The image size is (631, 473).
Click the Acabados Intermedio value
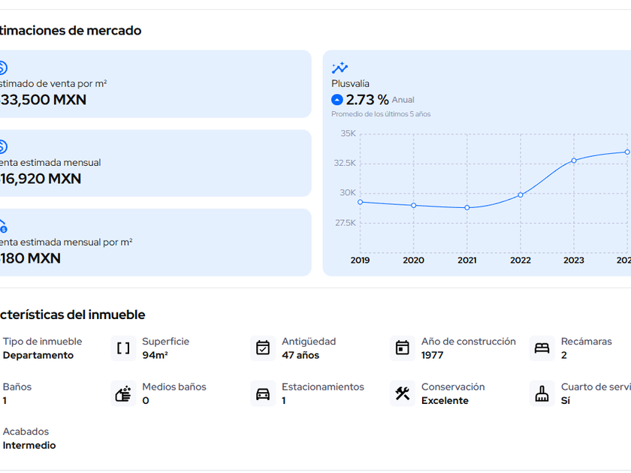(x=29, y=445)
